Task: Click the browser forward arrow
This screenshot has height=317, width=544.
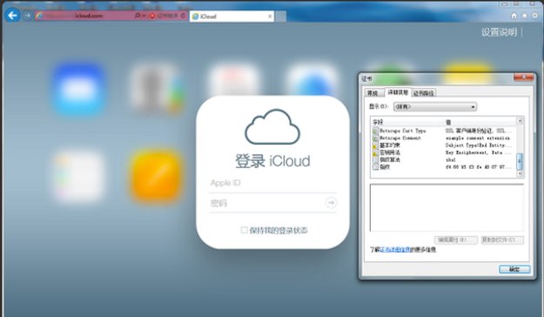Action: (27, 16)
